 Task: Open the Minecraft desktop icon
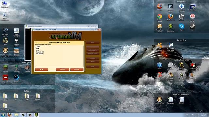(5, 69)
